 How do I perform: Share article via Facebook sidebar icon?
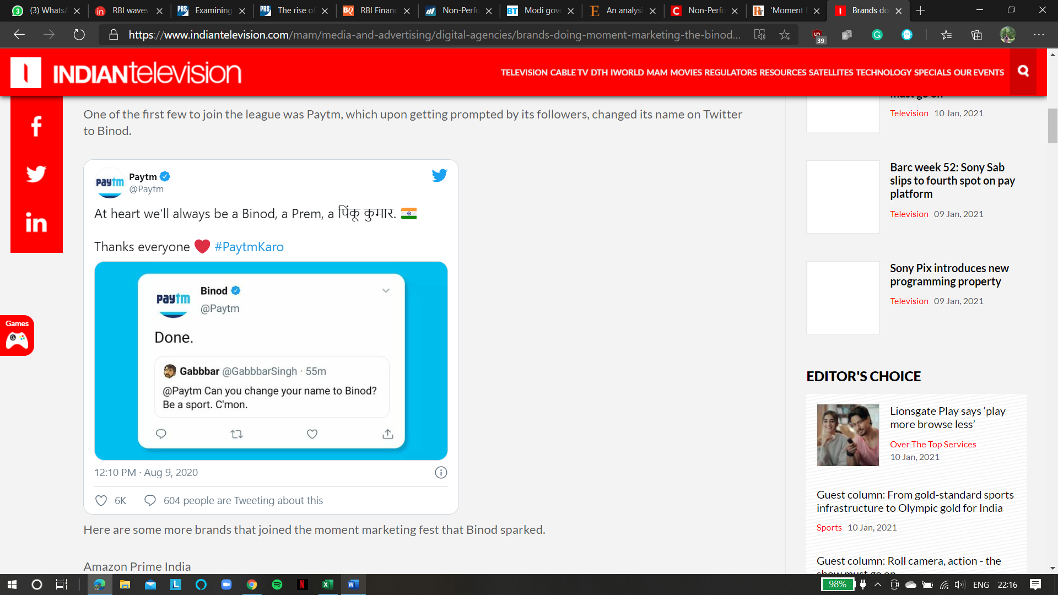tap(36, 126)
